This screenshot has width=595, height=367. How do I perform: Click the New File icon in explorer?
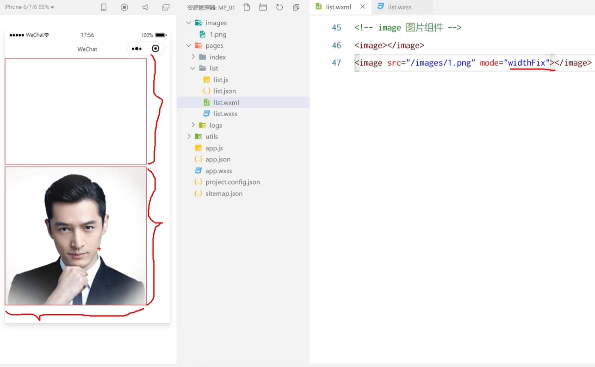pos(247,7)
